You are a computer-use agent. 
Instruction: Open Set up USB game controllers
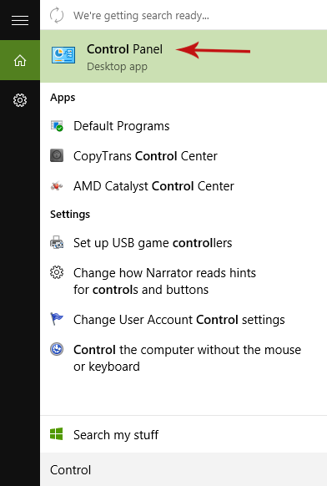(x=184, y=243)
